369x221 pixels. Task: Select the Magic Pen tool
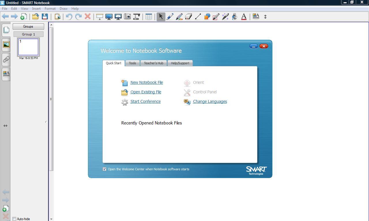pos(225,16)
